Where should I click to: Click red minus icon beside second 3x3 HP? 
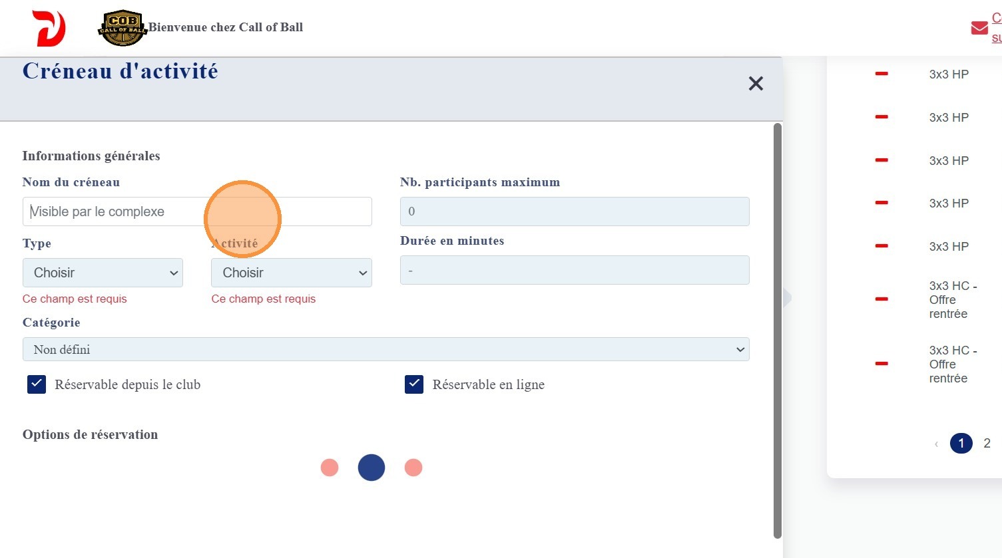[881, 117]
